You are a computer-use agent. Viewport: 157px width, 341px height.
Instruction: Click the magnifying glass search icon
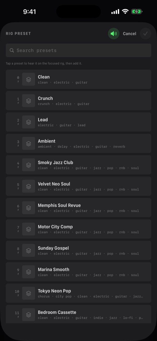[12, 50]
